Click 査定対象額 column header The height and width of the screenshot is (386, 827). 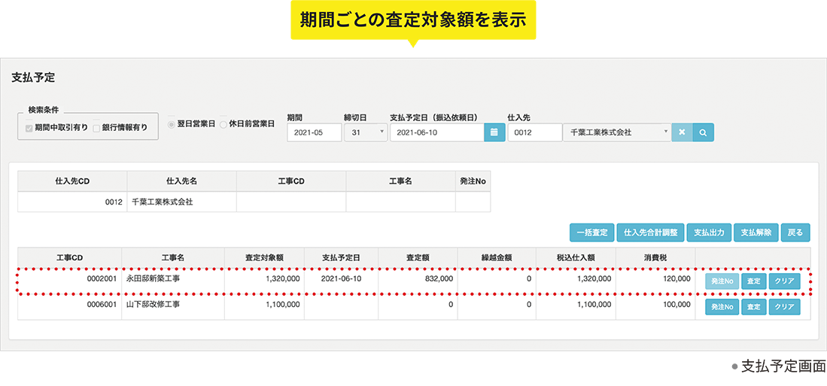pyautogui.click(x=265, y=258)
